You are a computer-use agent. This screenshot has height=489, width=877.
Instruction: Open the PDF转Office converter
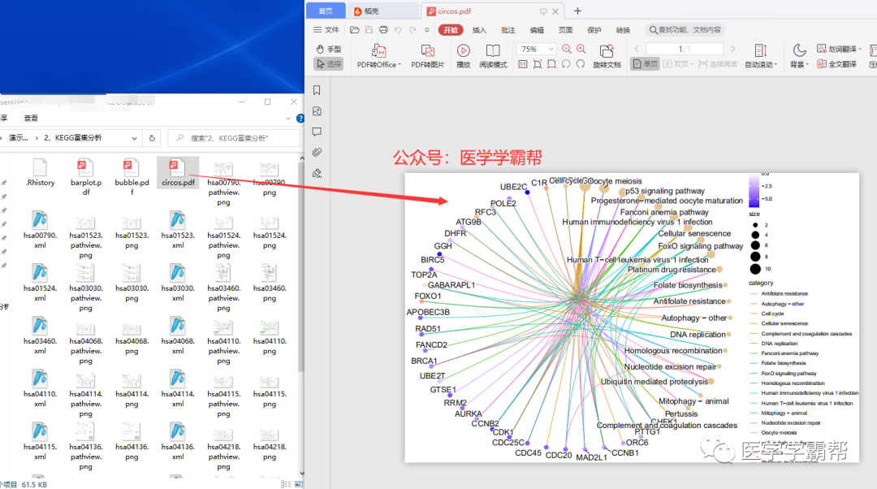tap(378, 57)
